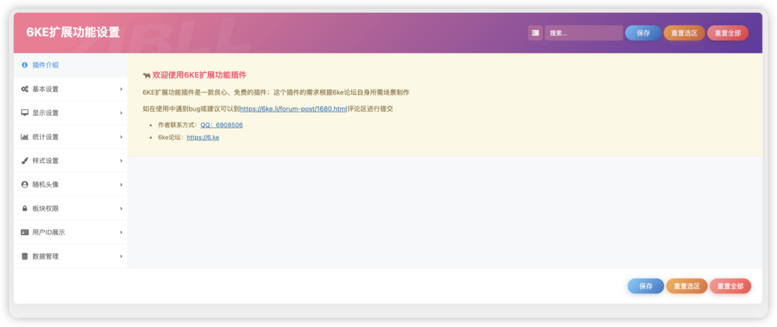Viewport: 777px width, 327px height.
Task: Click the user avatar icon for 随机头像
Action: (25, 184)
